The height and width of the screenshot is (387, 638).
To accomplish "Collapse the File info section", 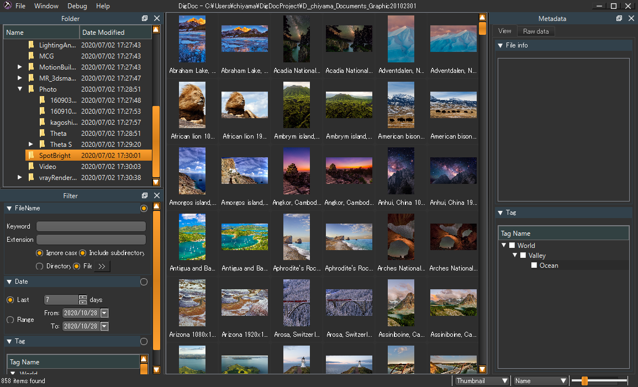I will [x=500, y=45].
